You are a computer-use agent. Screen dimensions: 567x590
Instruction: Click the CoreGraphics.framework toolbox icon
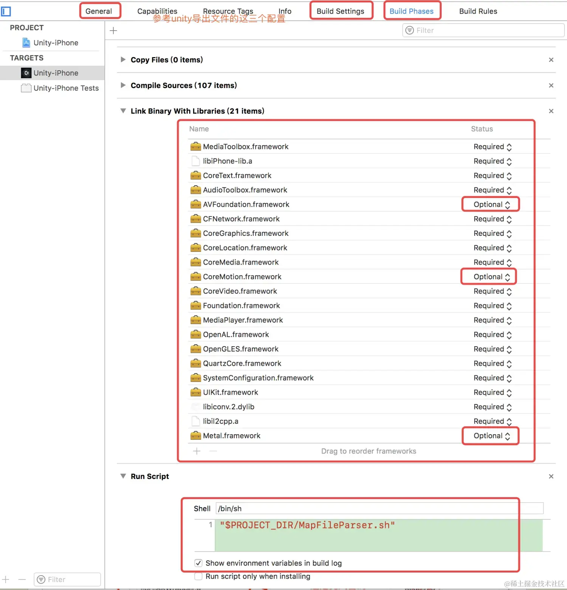point(195,233)
